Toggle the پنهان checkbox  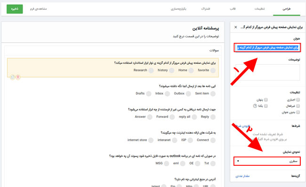[266, 100]
